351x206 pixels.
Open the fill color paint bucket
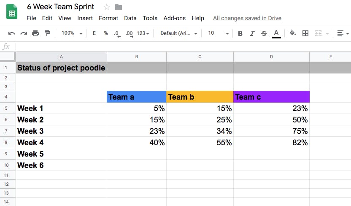click(x=293, y=33)
